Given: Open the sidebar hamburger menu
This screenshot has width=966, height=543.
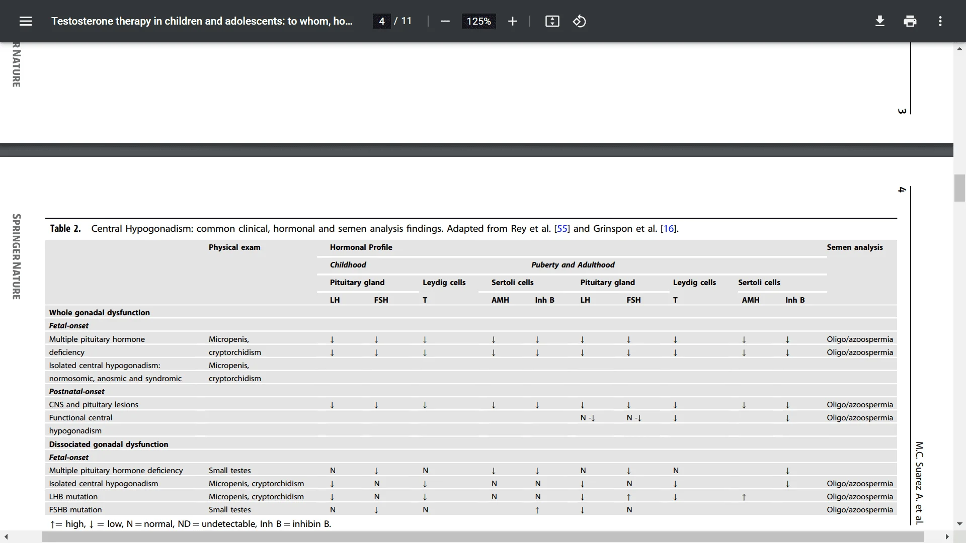Looking at the screenshot, I should (x=26, y=21).
